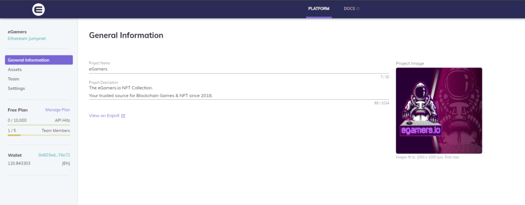
Task: Click into the Project Description text area
Action: pos(239,92)
